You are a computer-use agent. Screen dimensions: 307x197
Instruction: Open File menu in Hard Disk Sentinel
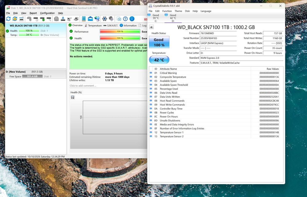pos(8,13)
